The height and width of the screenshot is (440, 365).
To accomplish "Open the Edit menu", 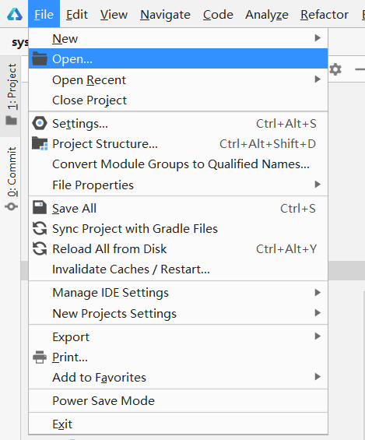I will [77, 14].
